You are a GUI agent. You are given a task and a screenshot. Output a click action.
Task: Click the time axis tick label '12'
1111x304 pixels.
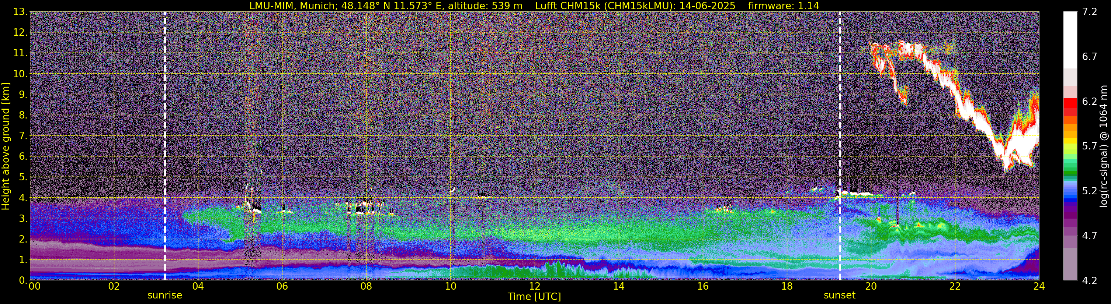click(534, 286)
